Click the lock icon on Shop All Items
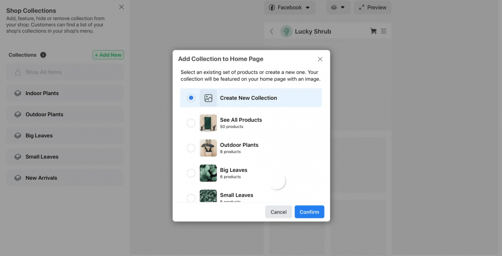Image resolution: width=502 pixels, height=256 pixels. coord(18,72)
